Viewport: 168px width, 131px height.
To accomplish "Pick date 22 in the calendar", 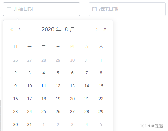I will 101,99.
